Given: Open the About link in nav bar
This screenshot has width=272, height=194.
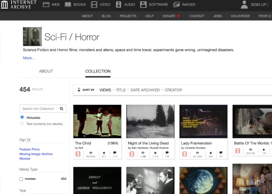Looking at the screenshot, I should [x=87, y=16].
